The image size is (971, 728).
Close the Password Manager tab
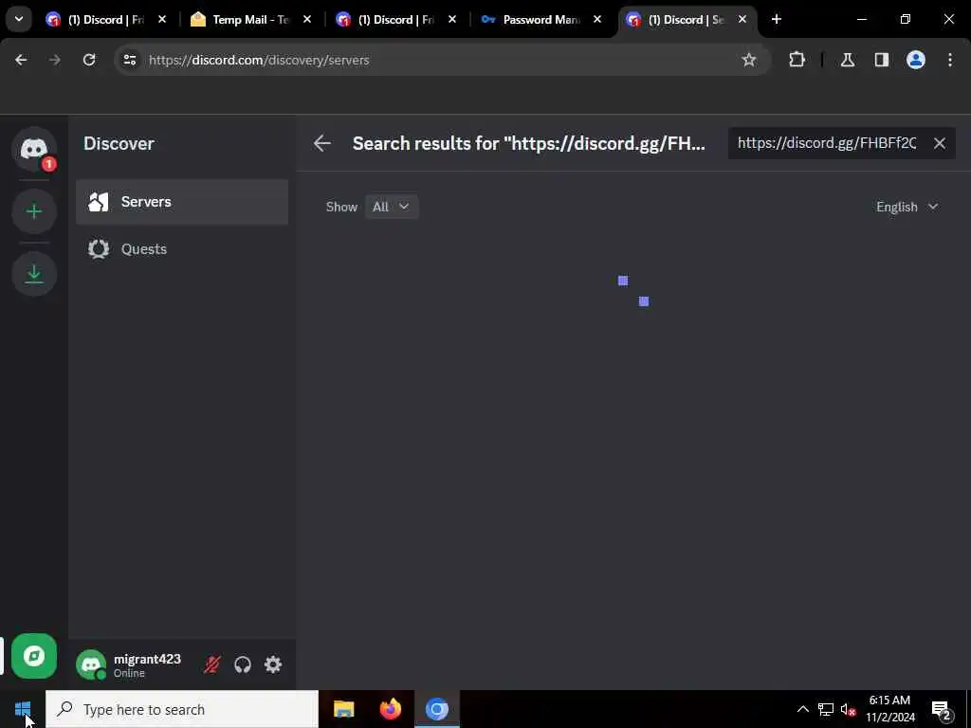tap(597, 20)
